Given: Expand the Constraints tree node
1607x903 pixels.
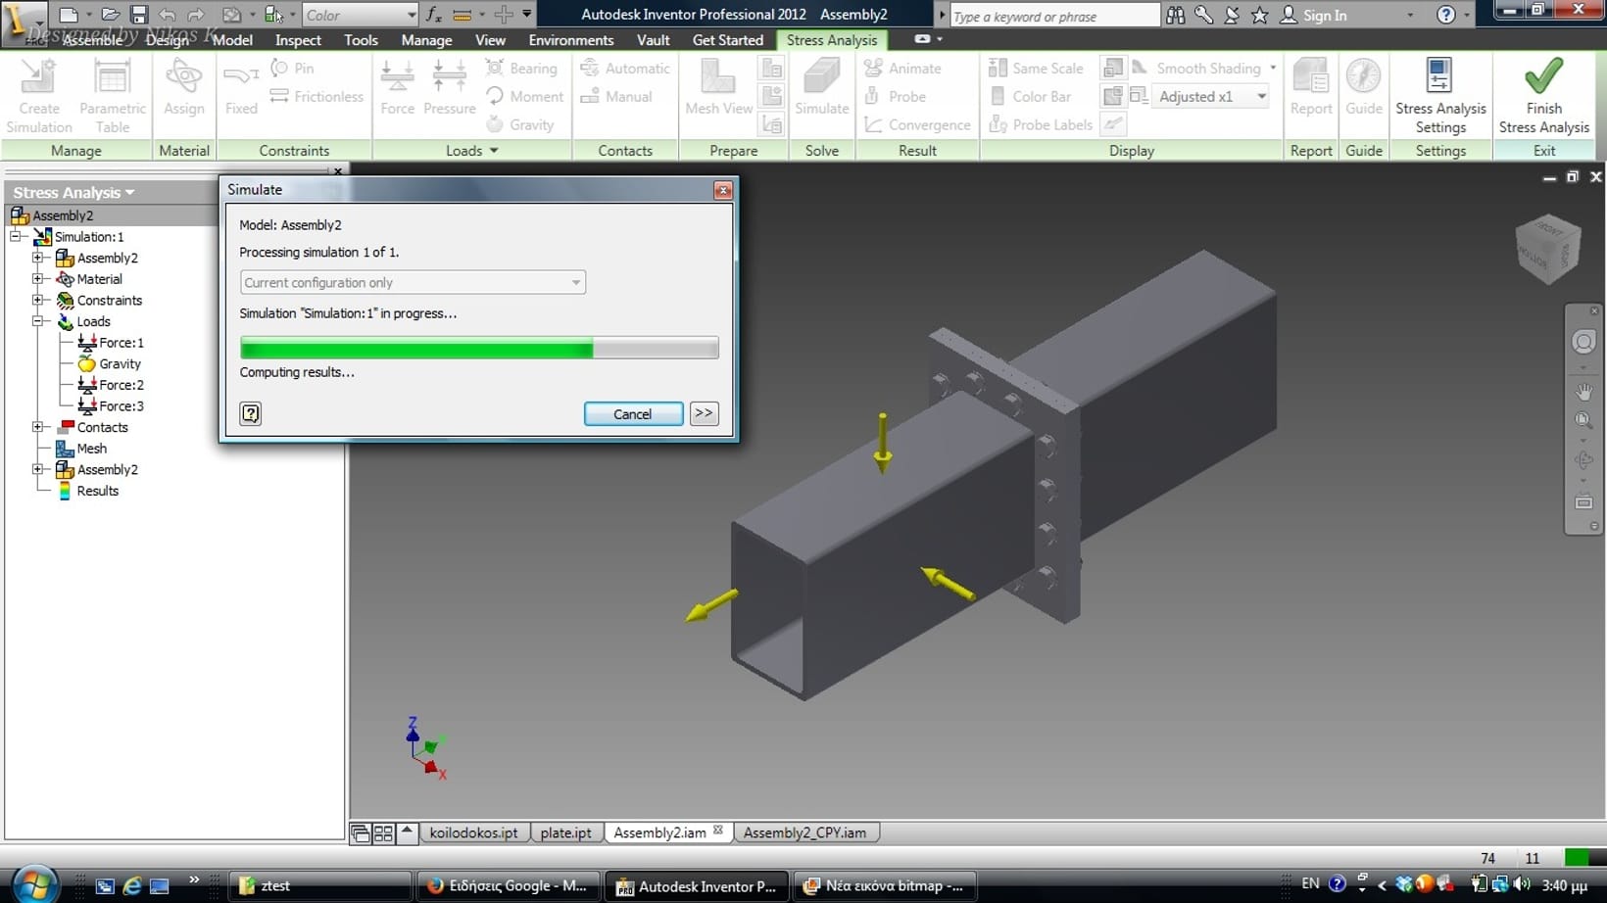Looking at the screenshot, I should tap(38, 301).
